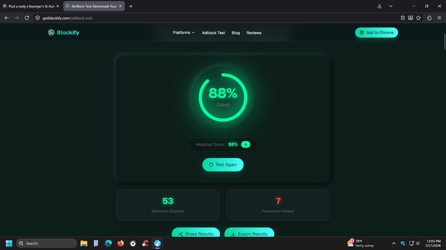Image resolution: width=446 pixels, height=250 pixels.
Task: Open the extensions puzzle icon
Action: (x=429, y=18)
